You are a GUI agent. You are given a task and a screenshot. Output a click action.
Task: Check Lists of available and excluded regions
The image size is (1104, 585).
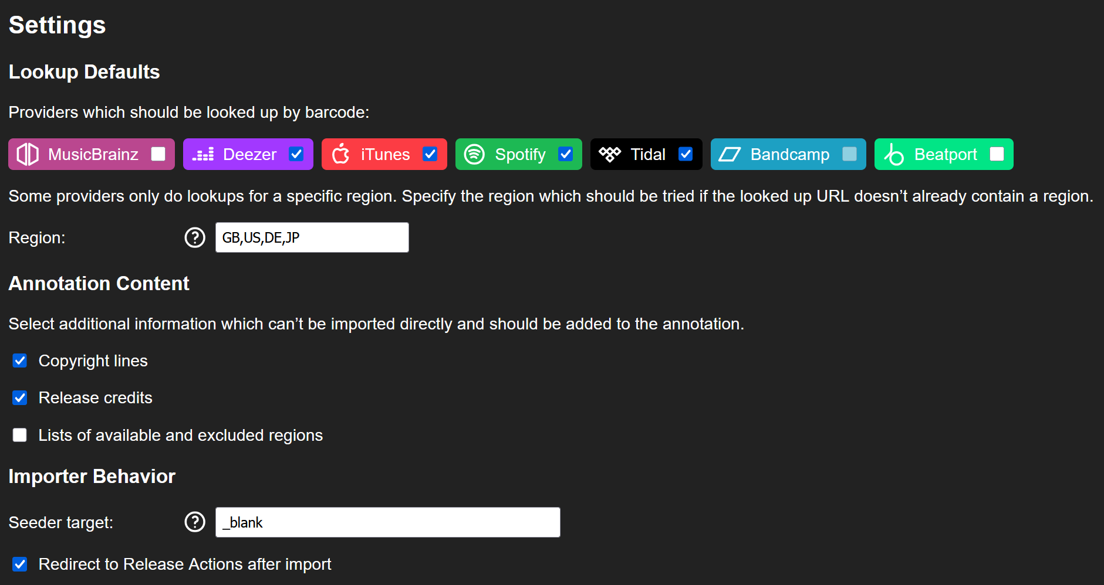click(x=20, y=435)
